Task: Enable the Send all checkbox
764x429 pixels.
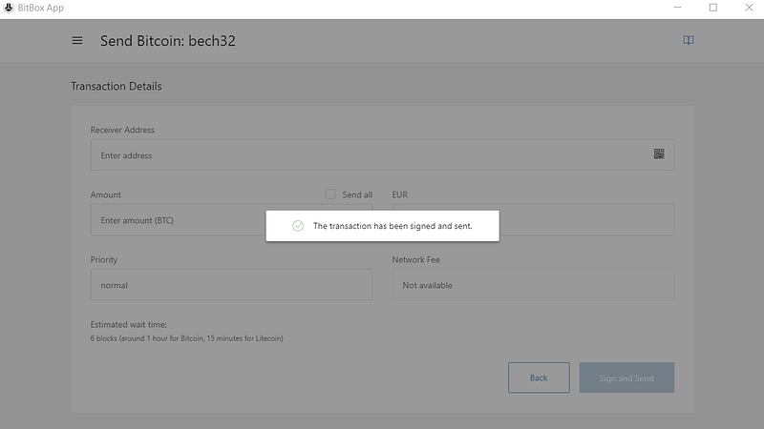Action: 330,194
